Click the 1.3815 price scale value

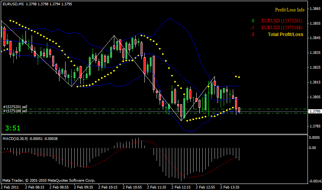[x=315, y=82]
